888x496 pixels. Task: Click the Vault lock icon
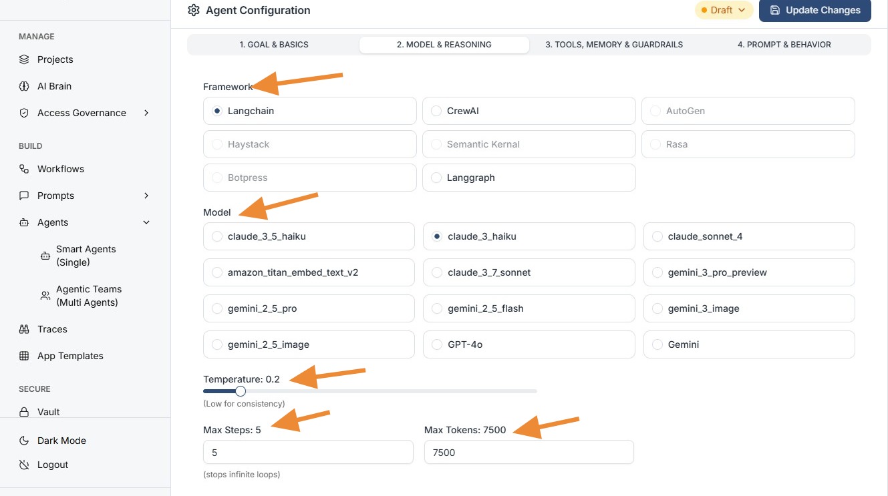pyautogui.click(x=24, y=412)
